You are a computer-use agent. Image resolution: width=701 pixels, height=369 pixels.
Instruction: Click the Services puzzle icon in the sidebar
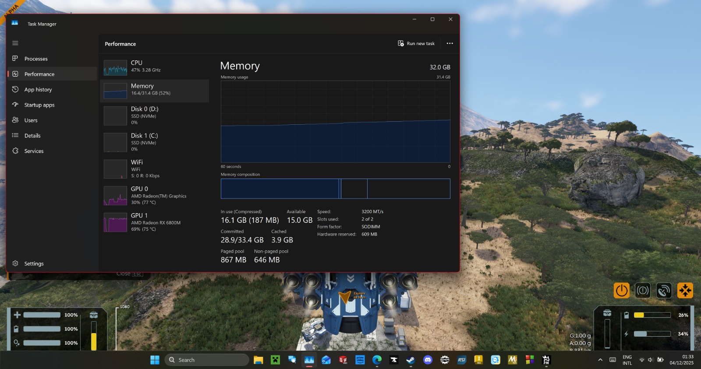pos(15,151)
